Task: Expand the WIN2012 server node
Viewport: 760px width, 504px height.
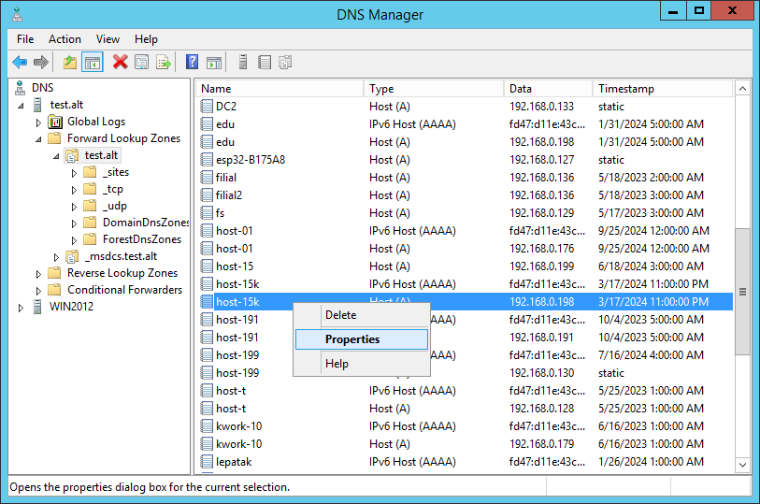Action: pos(21,307)
